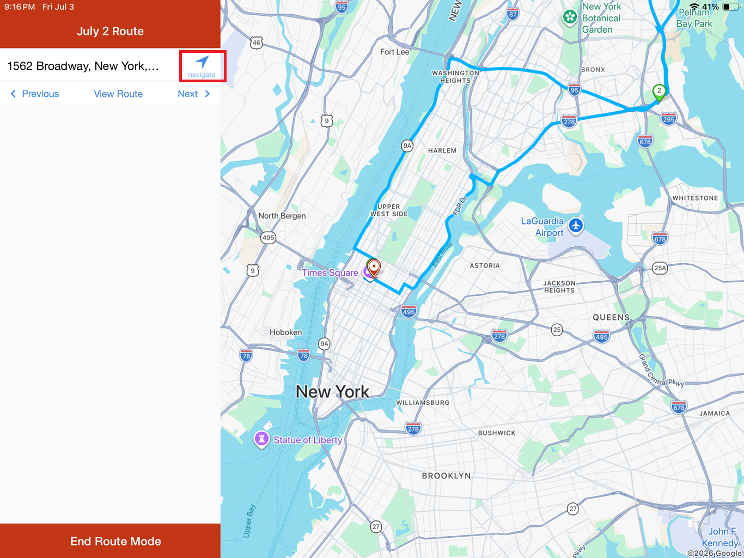Tap the Wi-Fi status icon
This screenshot has height=558, width=744.
pyautogui.click(x=694, y=7)
